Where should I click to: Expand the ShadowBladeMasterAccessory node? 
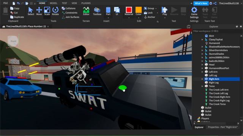202,47
